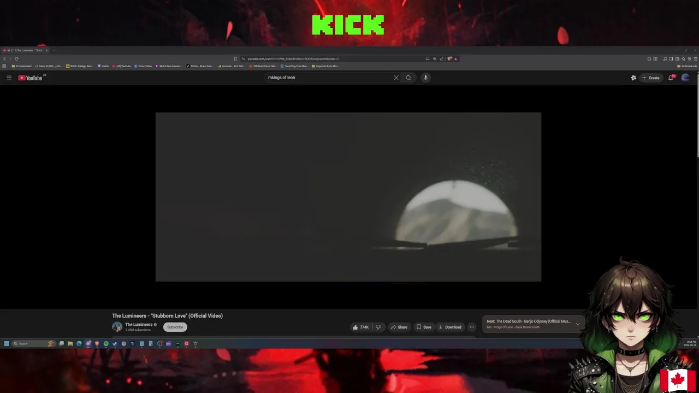Open the Create menu button
Viewport: 699px width, 393px height.
click(x=650, y=78)
